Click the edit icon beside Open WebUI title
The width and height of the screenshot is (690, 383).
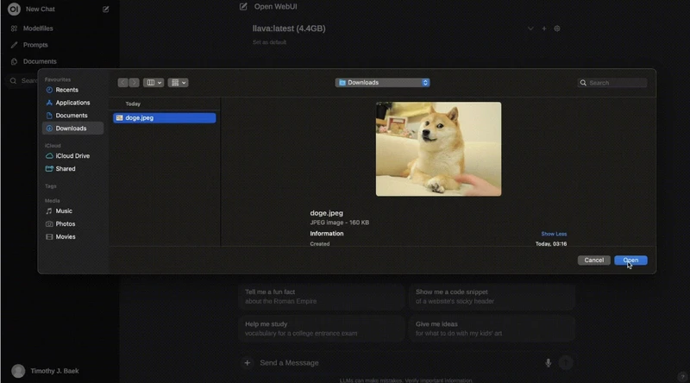click(x=243, y=6)
